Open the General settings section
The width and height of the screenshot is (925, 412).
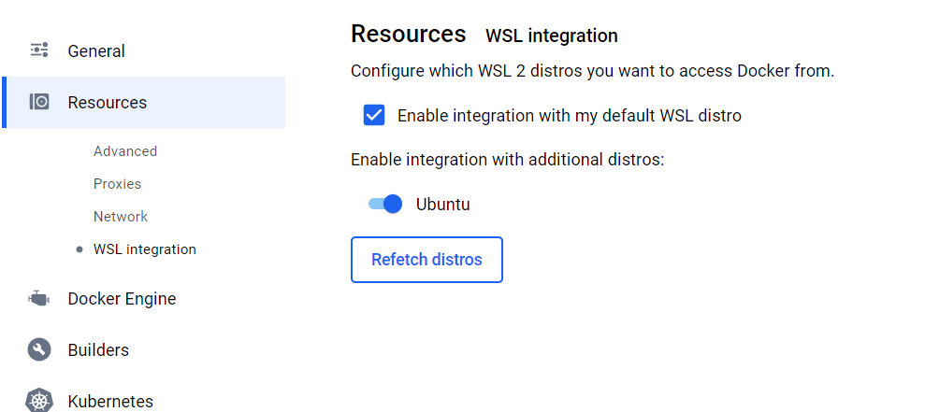[x=96, y=51]
